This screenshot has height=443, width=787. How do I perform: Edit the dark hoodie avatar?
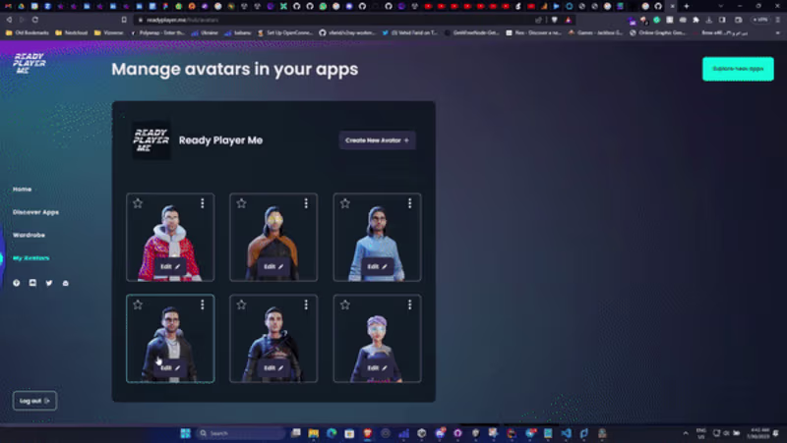[x=273, y=367]
